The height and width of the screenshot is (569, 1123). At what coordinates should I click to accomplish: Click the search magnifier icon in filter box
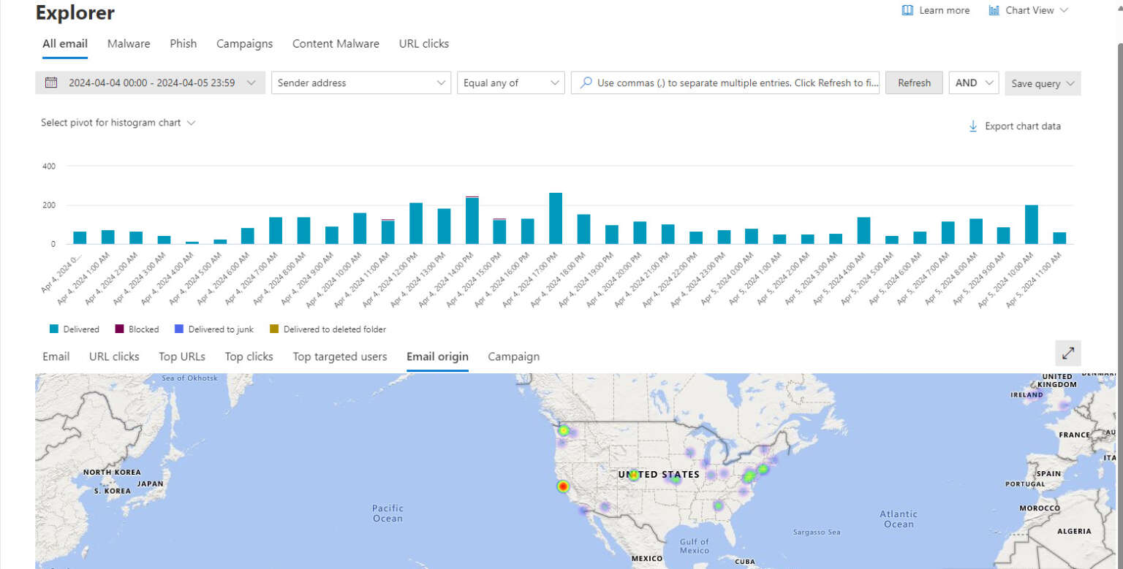(586, 83)
